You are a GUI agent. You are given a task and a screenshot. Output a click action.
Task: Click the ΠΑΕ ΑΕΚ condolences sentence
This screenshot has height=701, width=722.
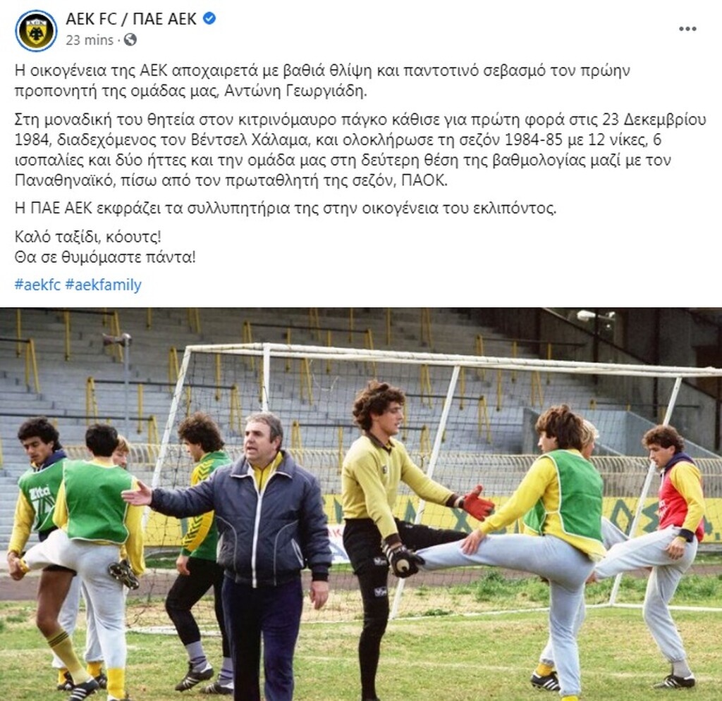click(286, 209)
